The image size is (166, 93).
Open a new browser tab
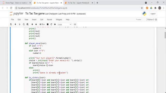97,3
